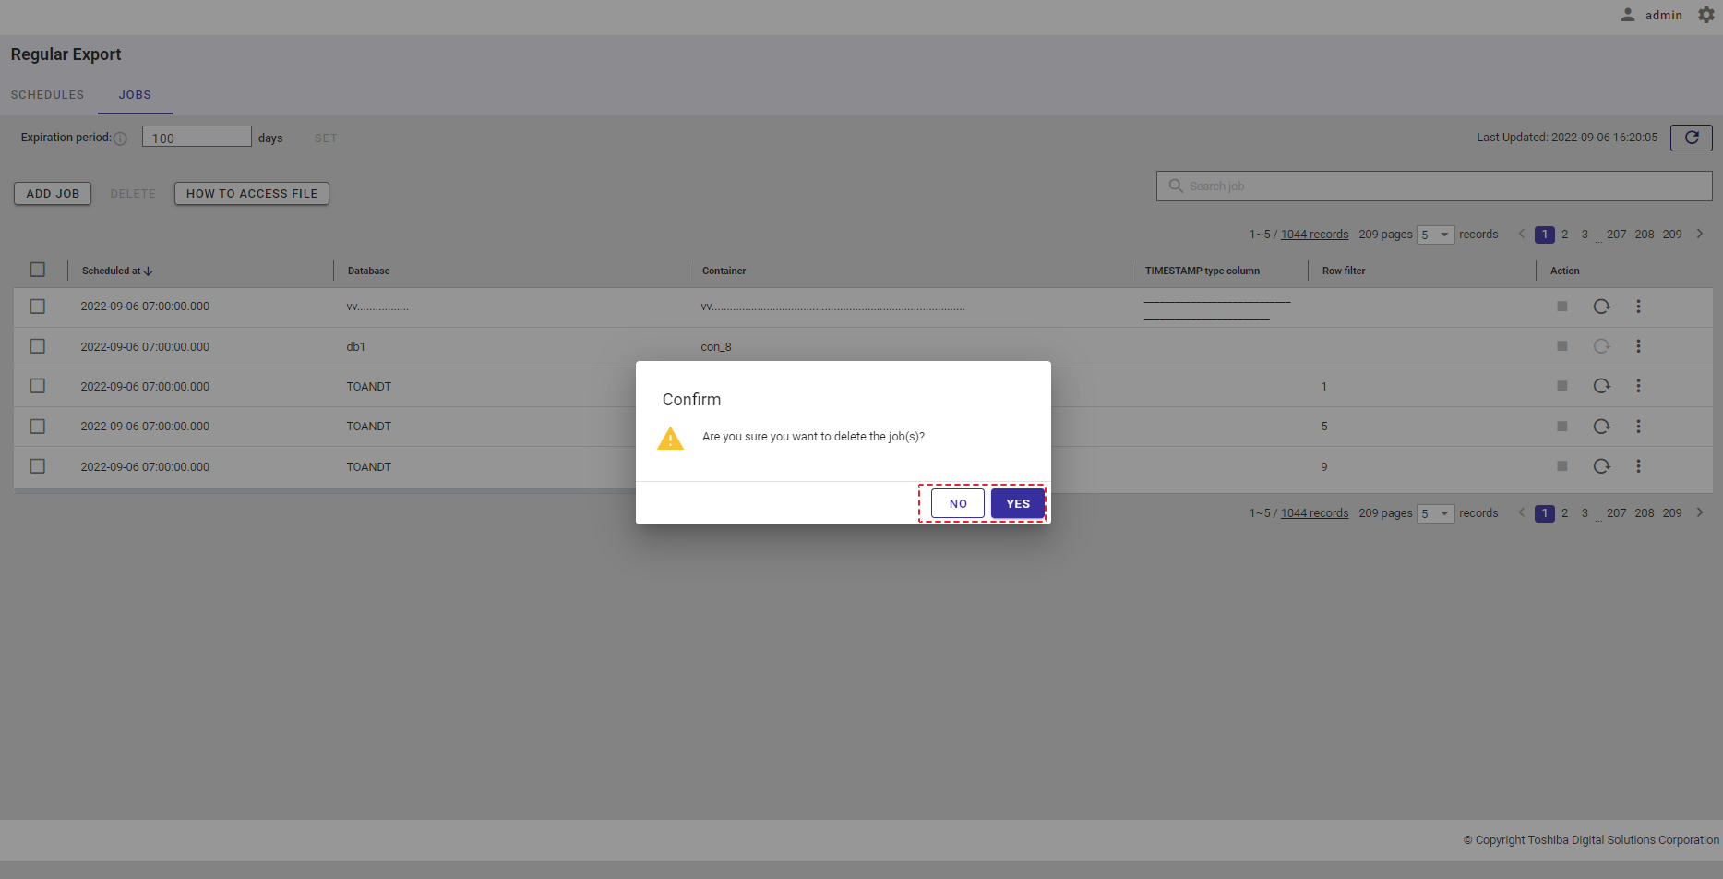Viewport: 1723px width, 879px height.
Task: Open three-dot menu for last TOANDT job
Action: point(1638,466)
